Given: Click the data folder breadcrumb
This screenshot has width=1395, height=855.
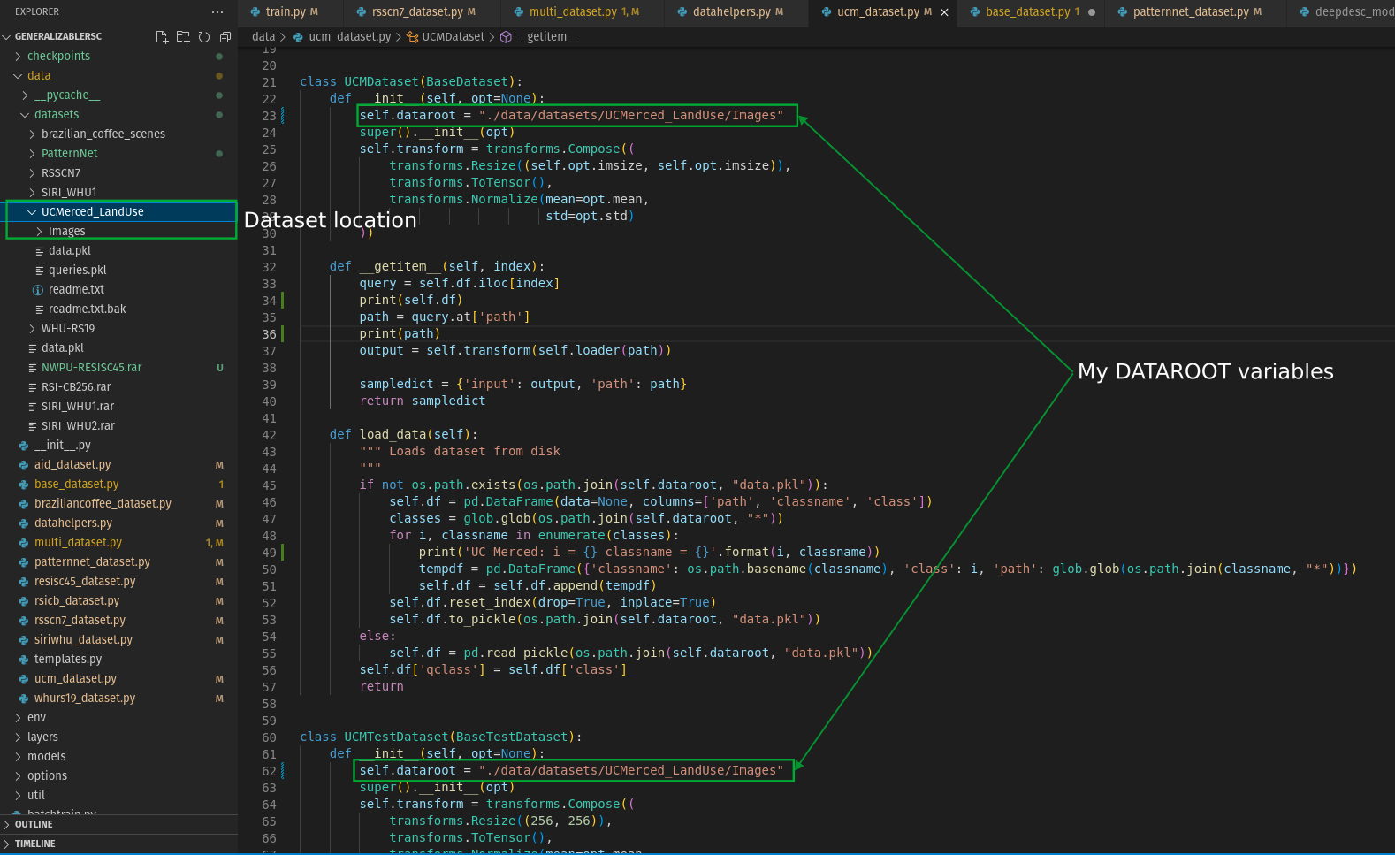Looking at the screenshot, I should click(x=263, y=37).
